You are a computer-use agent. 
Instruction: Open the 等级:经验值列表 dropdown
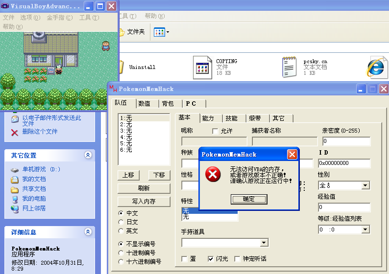[x=365, y=229]
